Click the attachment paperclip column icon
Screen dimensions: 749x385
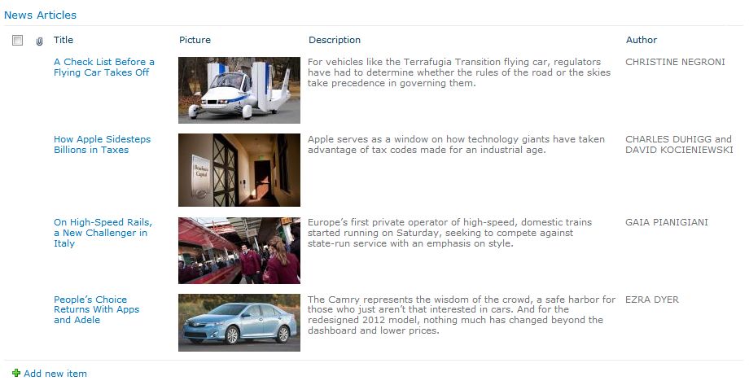click(x=39, y=41)
